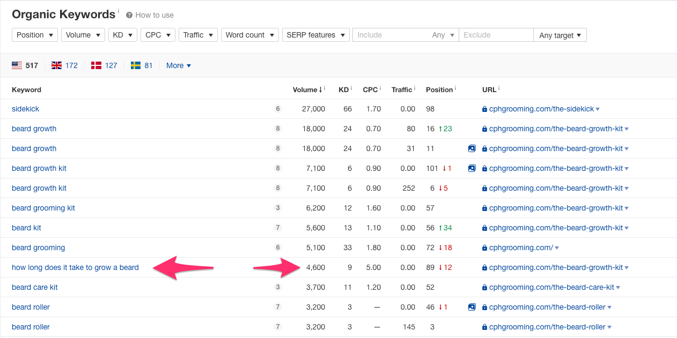This screenshot has width=677, height=338.
Task: Click the 5.00 CPC value
Action: point(373,267)
